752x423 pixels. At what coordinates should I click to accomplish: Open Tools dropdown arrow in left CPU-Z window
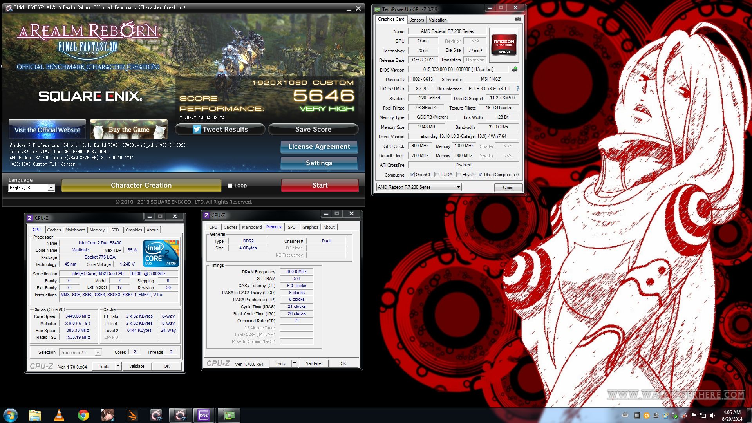(118, 366)
